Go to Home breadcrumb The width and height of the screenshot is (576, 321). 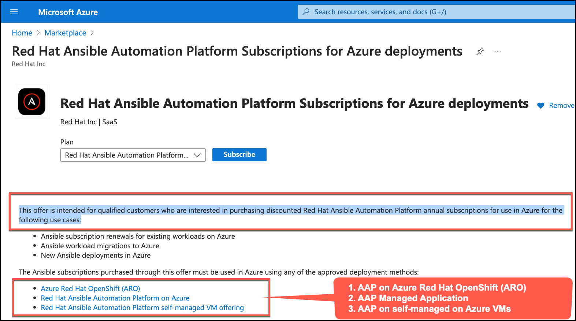tap(22, 33)
